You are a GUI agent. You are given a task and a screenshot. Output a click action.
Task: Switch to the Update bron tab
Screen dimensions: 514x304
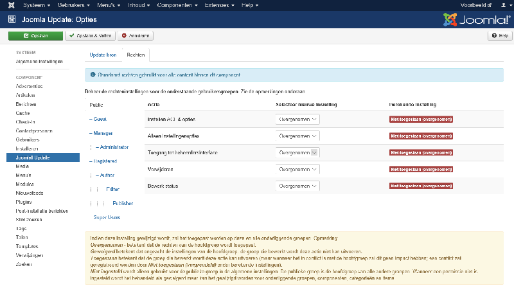click(x=103, y=55)
